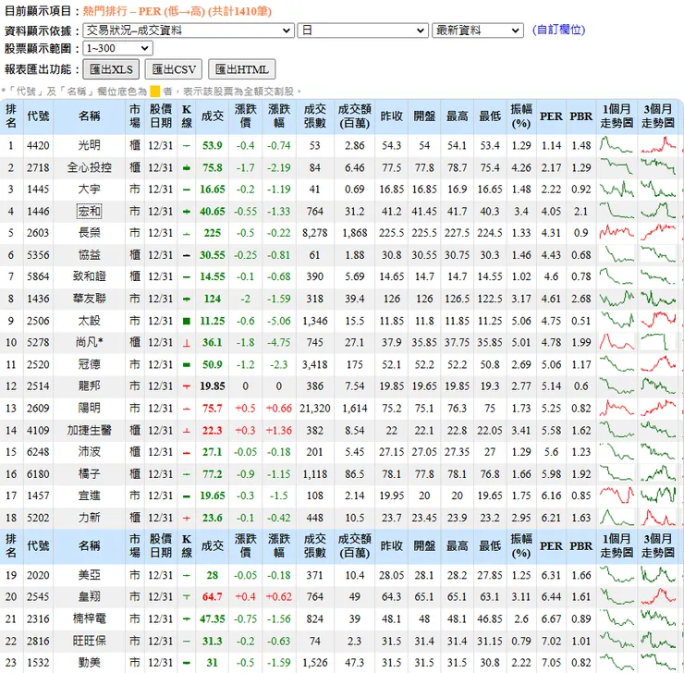Open the 1-month trend chart for 皇翔
The width and height of the screenshot is (684, 673).
pos(617,596)
